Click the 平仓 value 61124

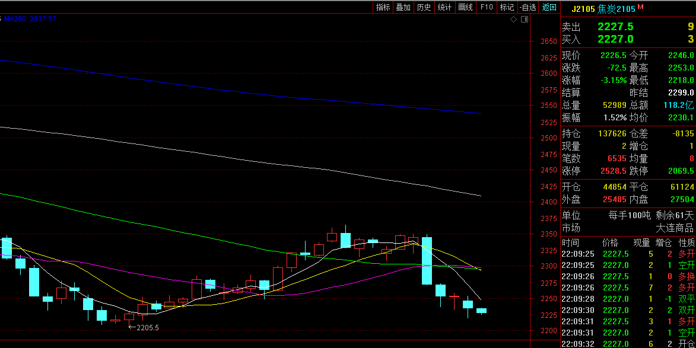681,187
